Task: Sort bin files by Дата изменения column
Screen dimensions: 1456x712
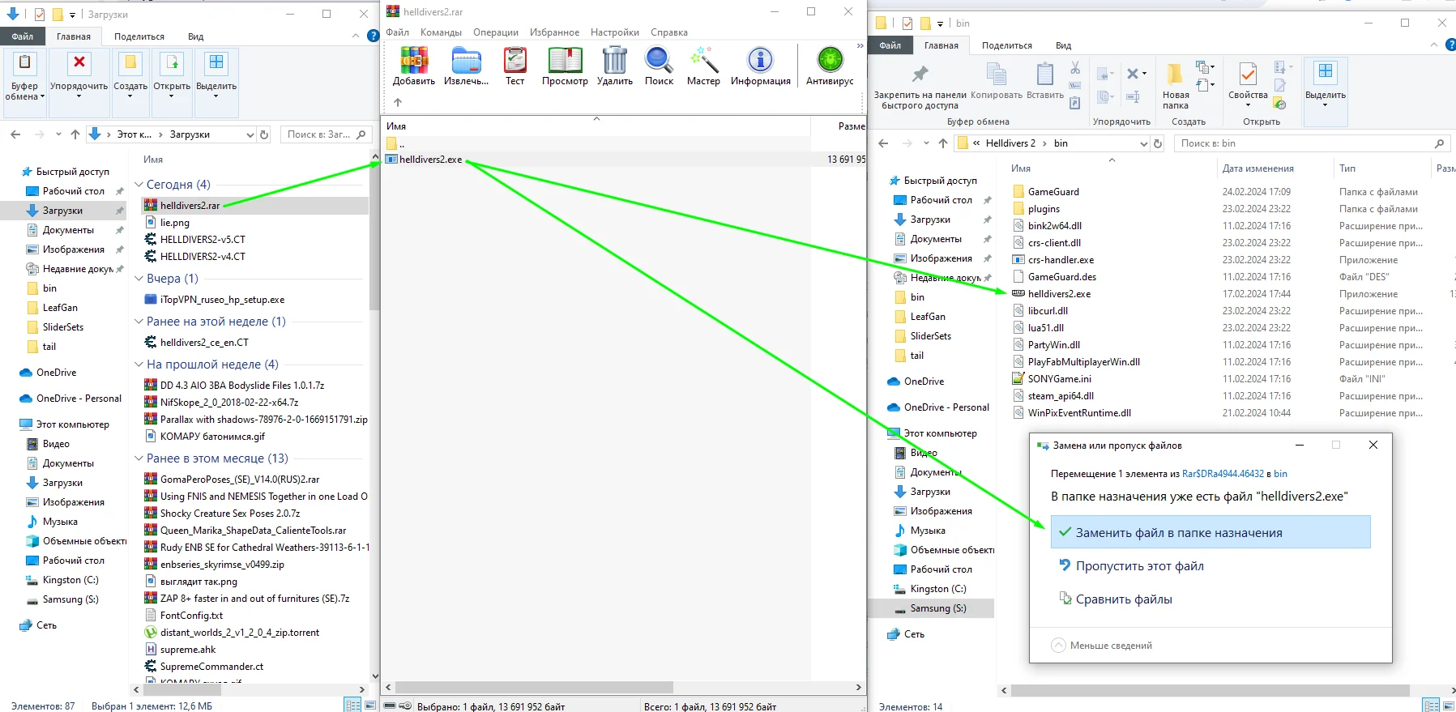Action: click(x=1257, y=168)
